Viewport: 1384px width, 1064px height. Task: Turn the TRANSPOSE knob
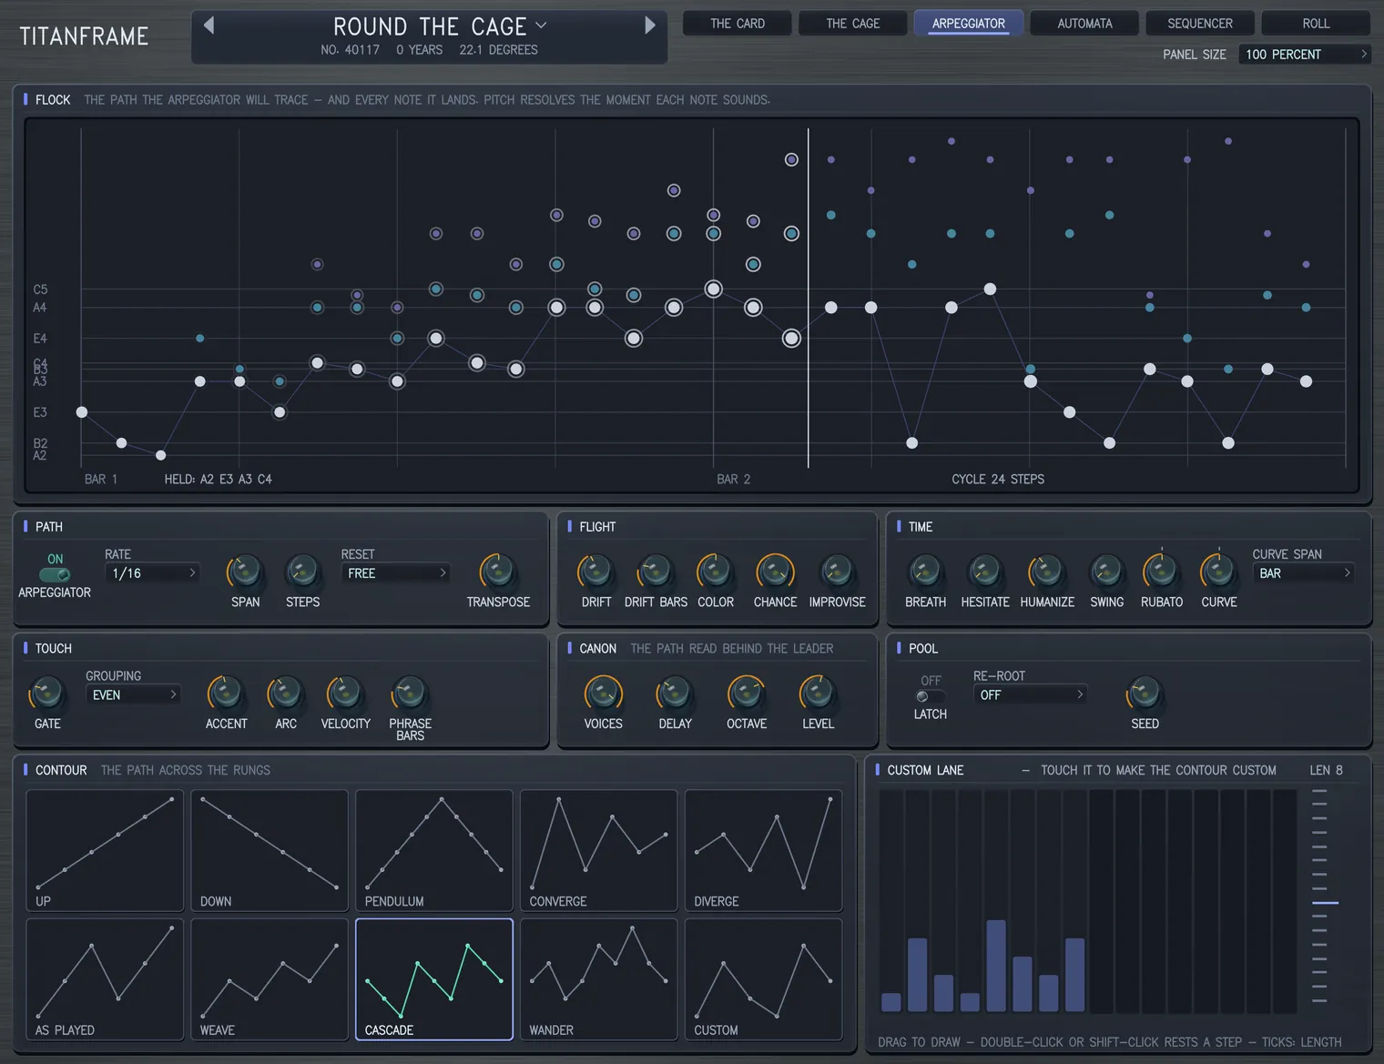click(x=497, y=572)
